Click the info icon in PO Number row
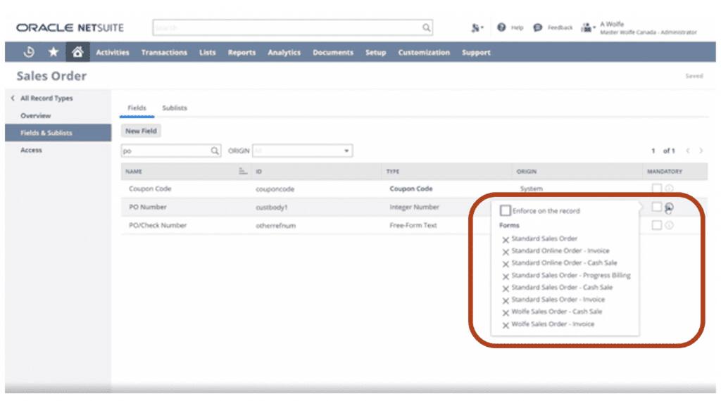The image size is (721, 401). (669, 207)
